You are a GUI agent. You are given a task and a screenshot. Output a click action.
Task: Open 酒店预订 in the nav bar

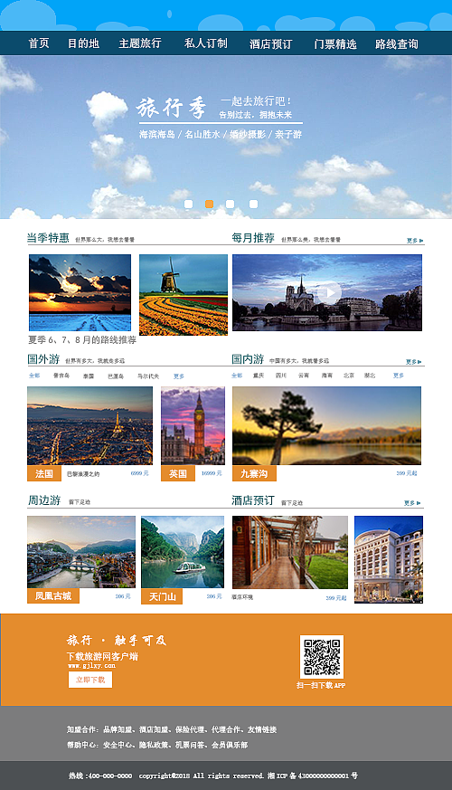271,43
